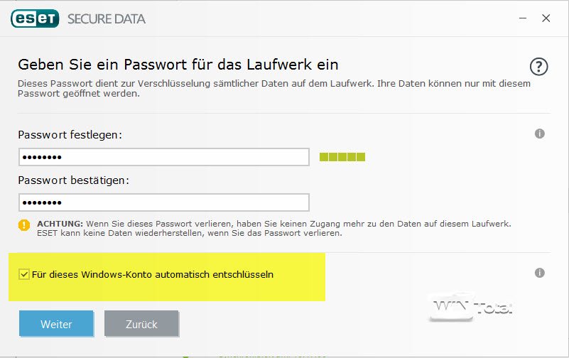Click the 'Passwort festlegen:' label
Screen dimensions: 569x358
pos(70,134)
